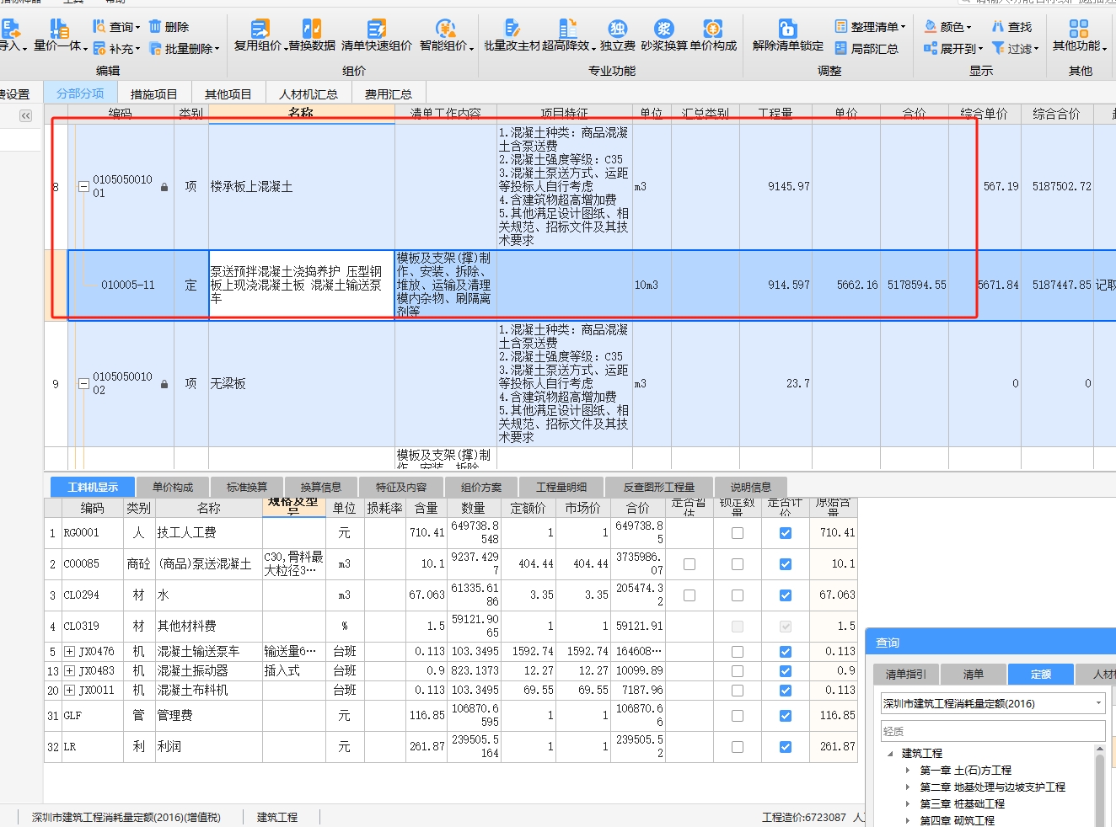Image resolution: width=1116 pixels, height=827 pixels.
Task: Click the 批量删除 batch delete icon
Action: click(155, 49)
